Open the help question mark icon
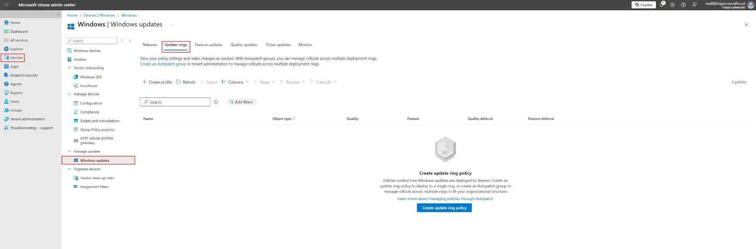756x249 pixels. coord(683,5)
